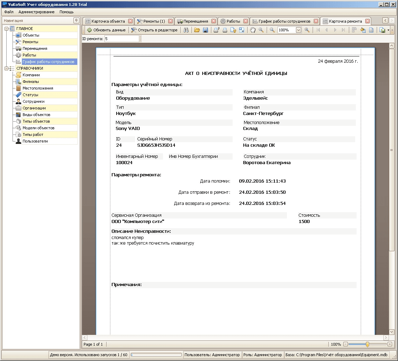Click the open folder icon in the report toolbar

[x=197, y=30]
